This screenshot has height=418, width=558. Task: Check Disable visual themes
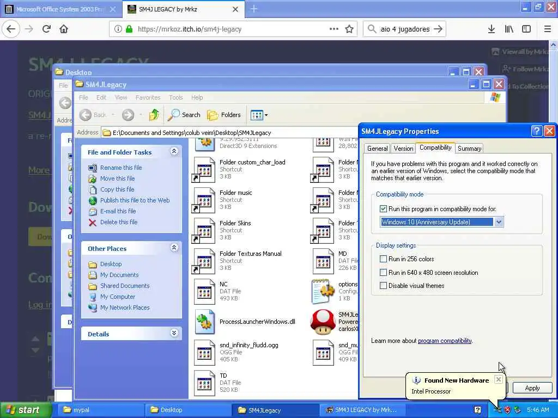(x=383, y=285)
